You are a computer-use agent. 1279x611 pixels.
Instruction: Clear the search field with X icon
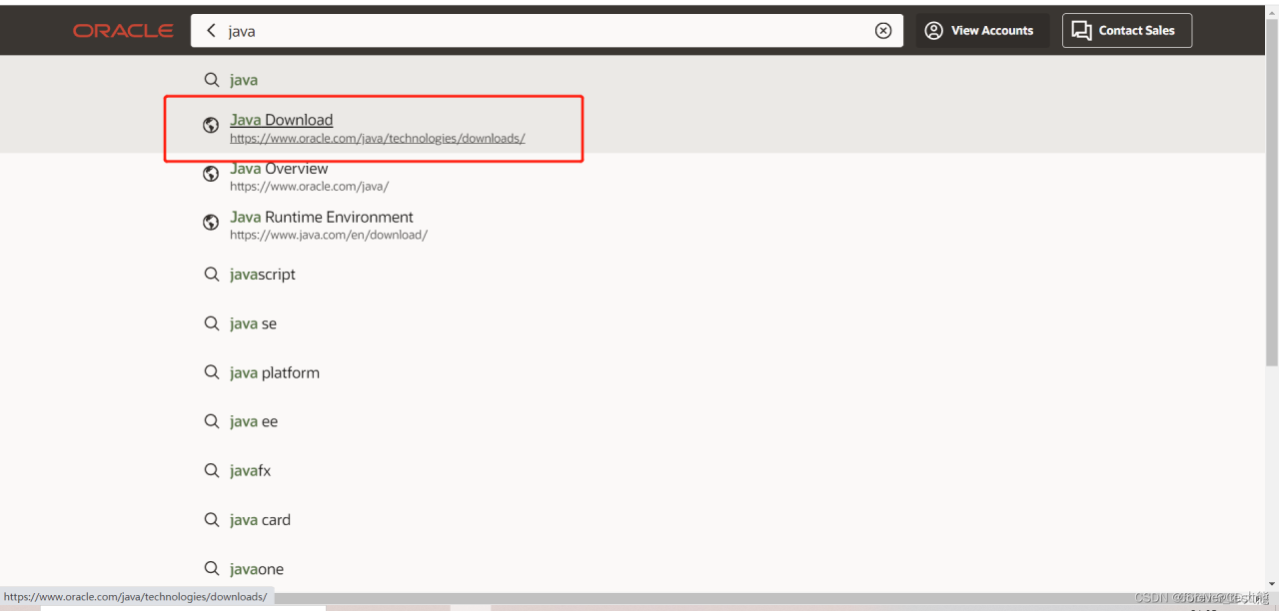(x=883, y=31)
